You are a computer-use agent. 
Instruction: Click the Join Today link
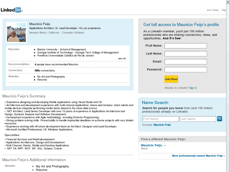(213, 10)
